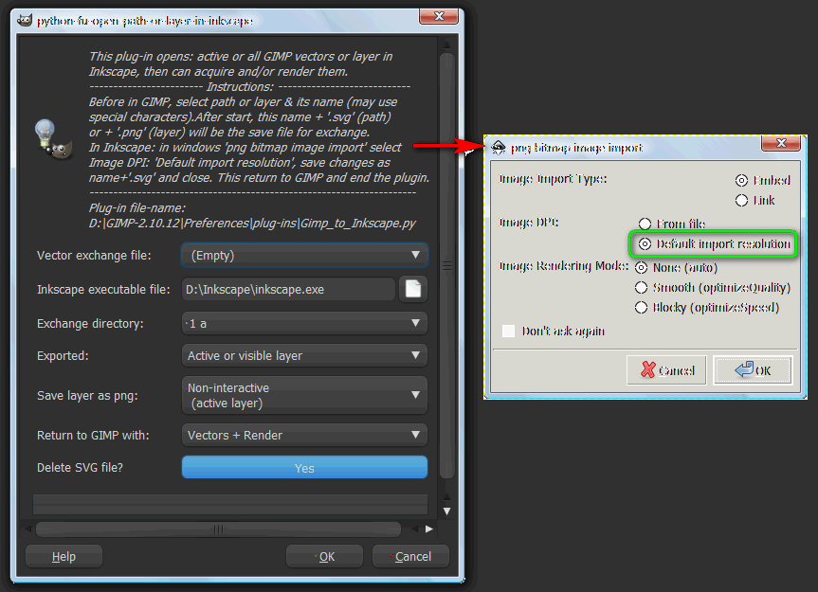Click the horizontal scrollbar thumb at the bottom
Image resolution: width=818 pixels, height=592 pixels.
(x=218, y=529)
